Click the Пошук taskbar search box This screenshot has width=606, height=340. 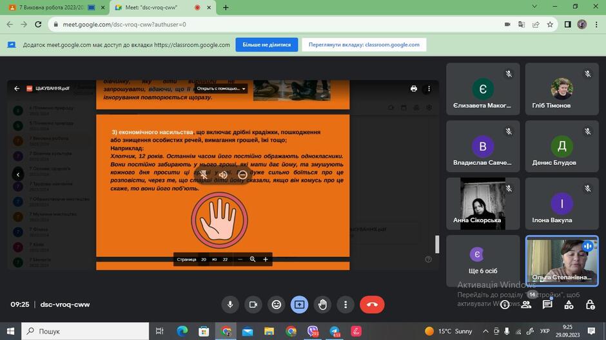pos(85,331)
